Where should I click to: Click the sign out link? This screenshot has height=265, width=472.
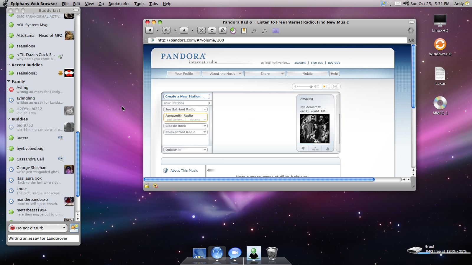coord(317,63)
